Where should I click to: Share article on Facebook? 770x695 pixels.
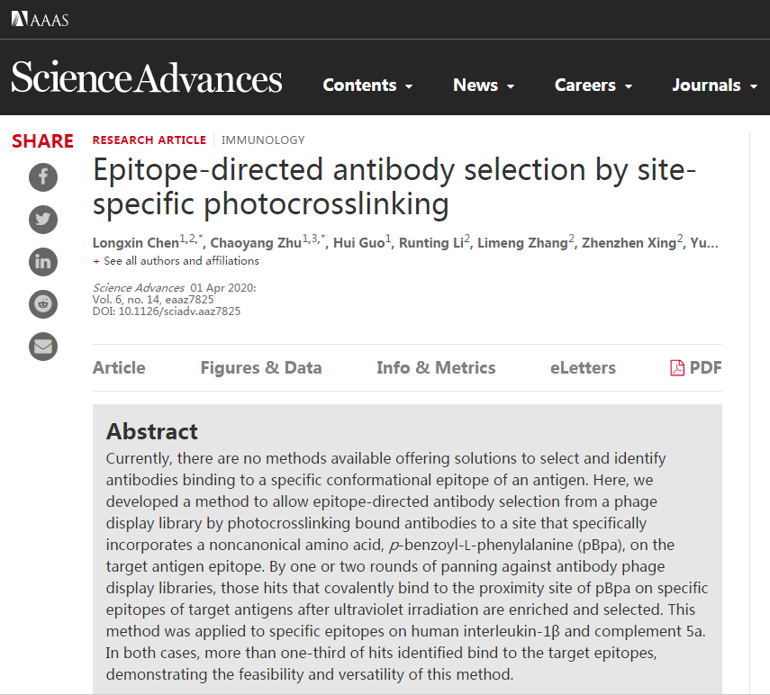tap(43, 176)
